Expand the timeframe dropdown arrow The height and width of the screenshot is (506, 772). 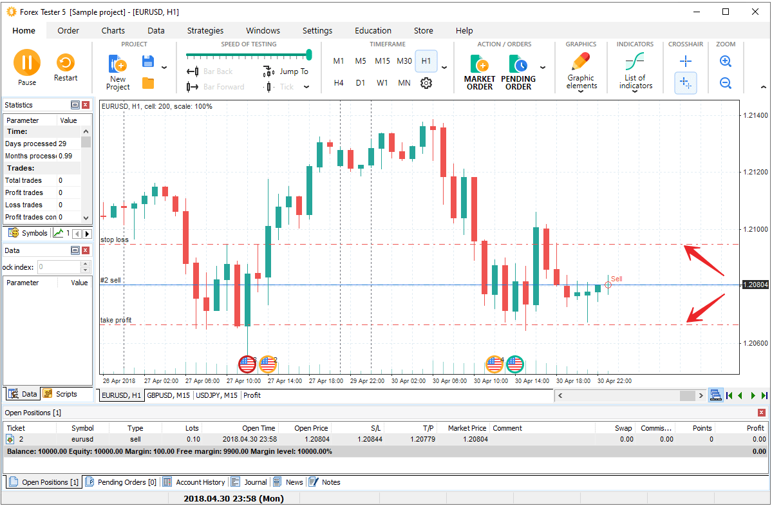pos(444,68)
